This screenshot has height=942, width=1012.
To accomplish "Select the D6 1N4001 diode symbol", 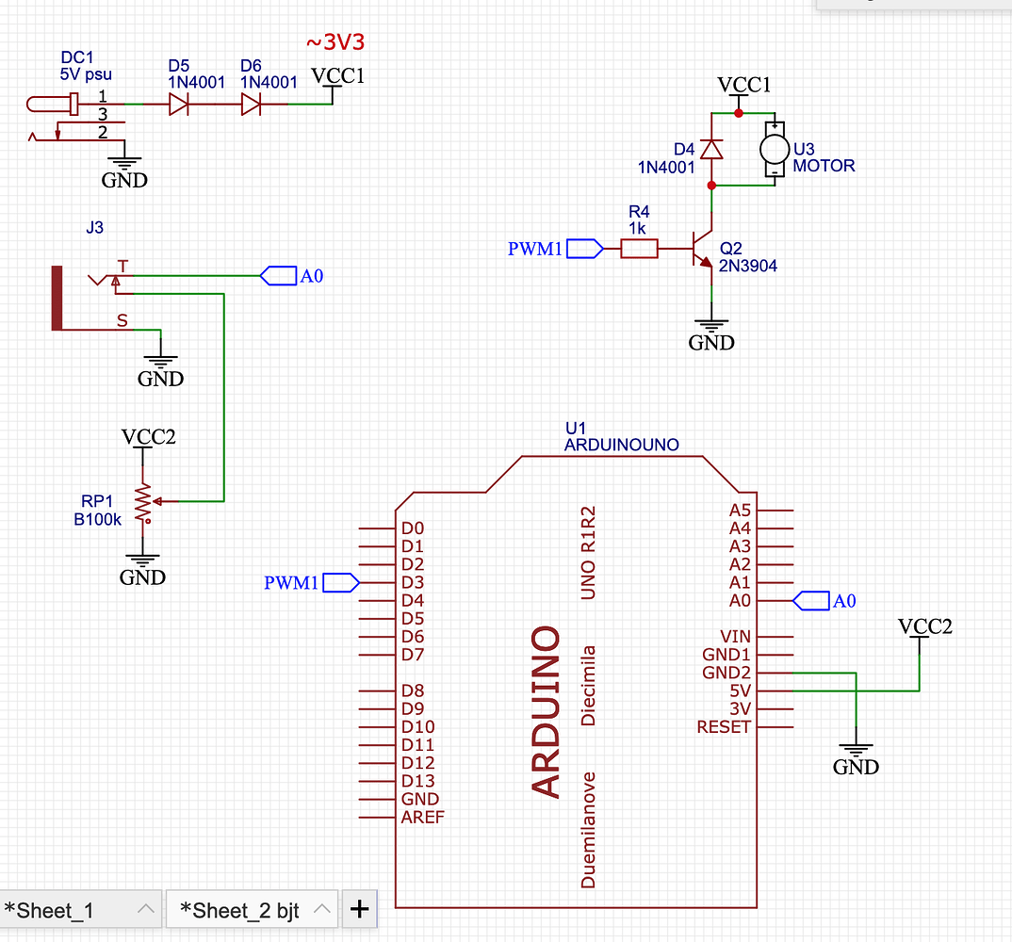I will click(251, 106).
